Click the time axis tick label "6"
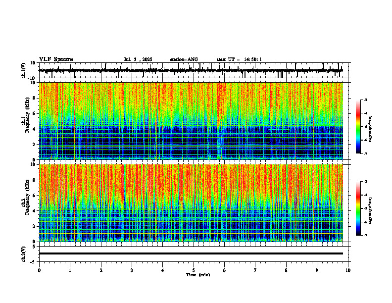392x303 pixels. 225,270
